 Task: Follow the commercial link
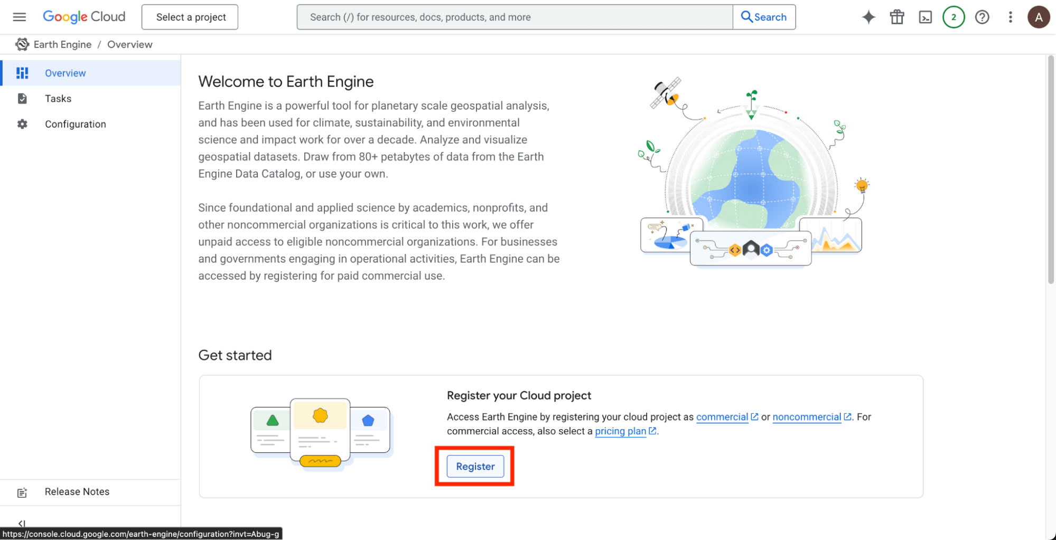(x=722, y=417)
